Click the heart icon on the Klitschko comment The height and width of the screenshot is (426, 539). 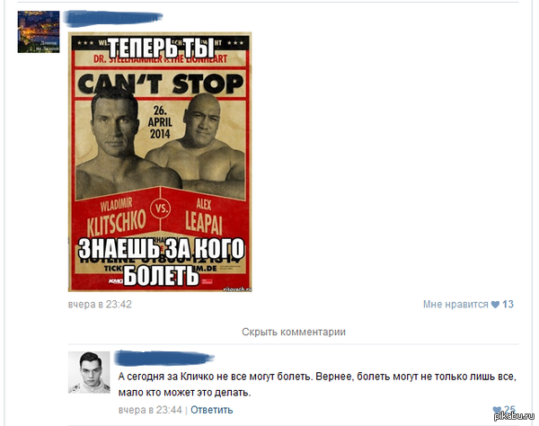tap(497, 410)
